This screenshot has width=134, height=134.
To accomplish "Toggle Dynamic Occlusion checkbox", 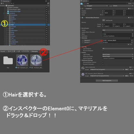I will [x=103, y=64].
